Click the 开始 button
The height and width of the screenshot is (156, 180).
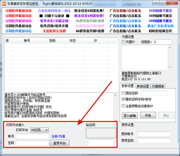click(148, 115)
